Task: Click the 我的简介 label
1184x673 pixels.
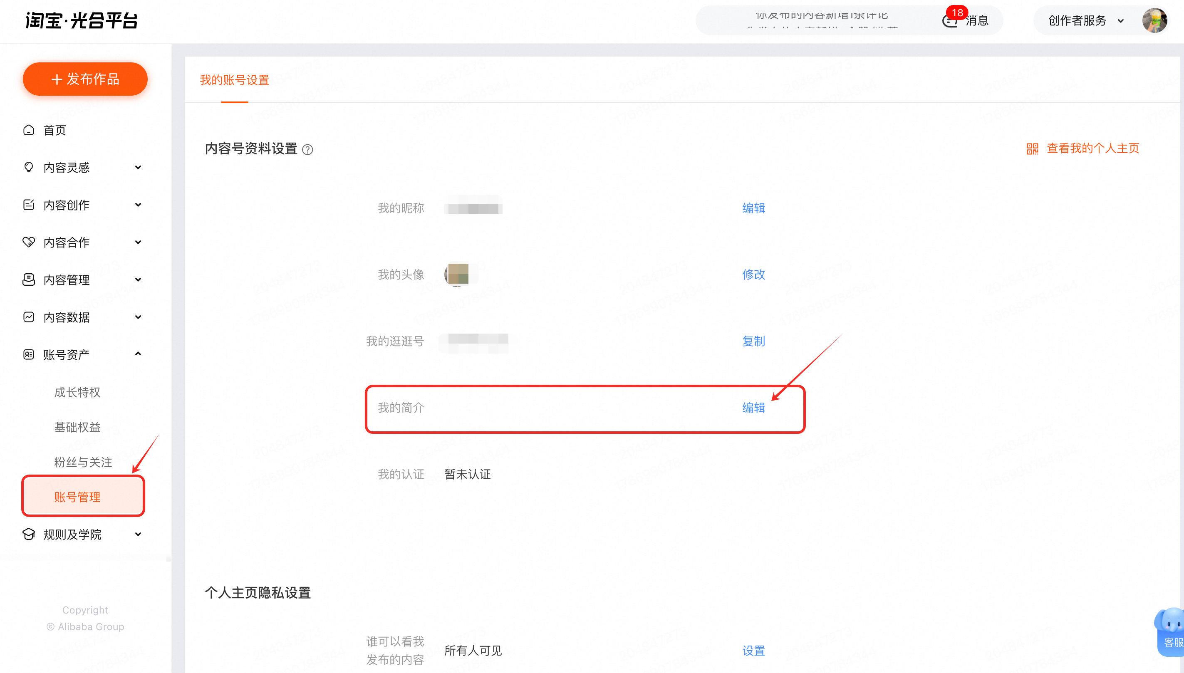Action: click(x=401, y=408)
